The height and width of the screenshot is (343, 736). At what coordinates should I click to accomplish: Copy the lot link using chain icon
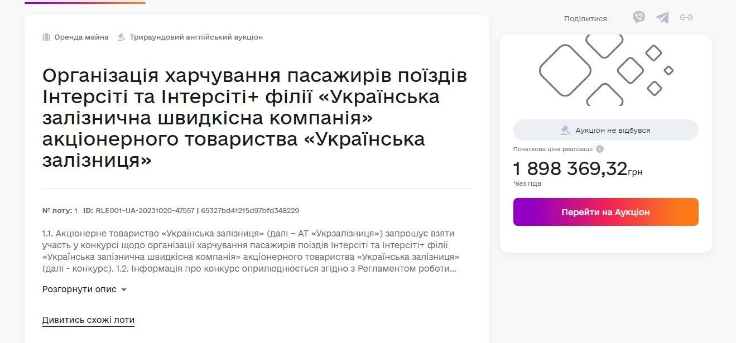point(686,18)
